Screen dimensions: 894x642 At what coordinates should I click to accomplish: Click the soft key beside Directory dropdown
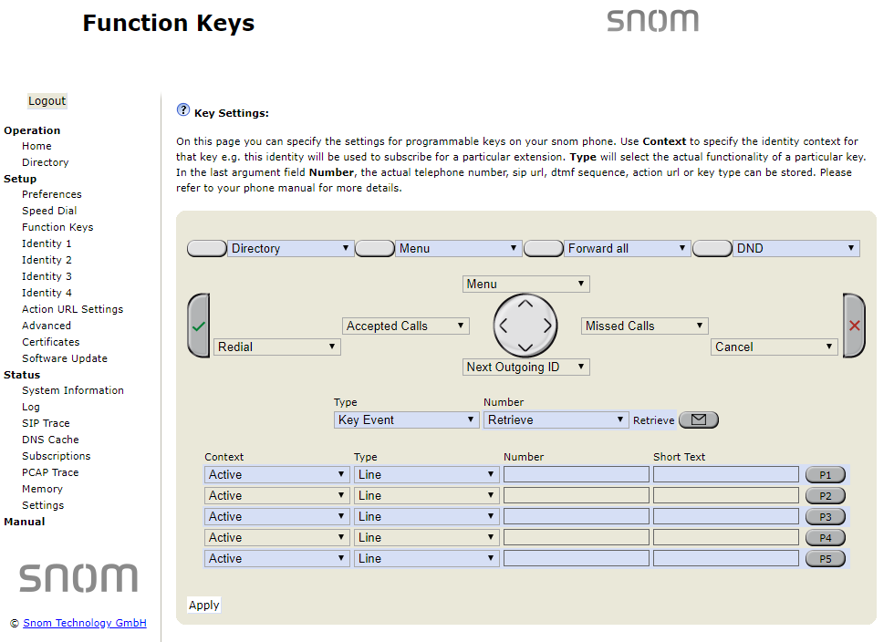(206, 249)
